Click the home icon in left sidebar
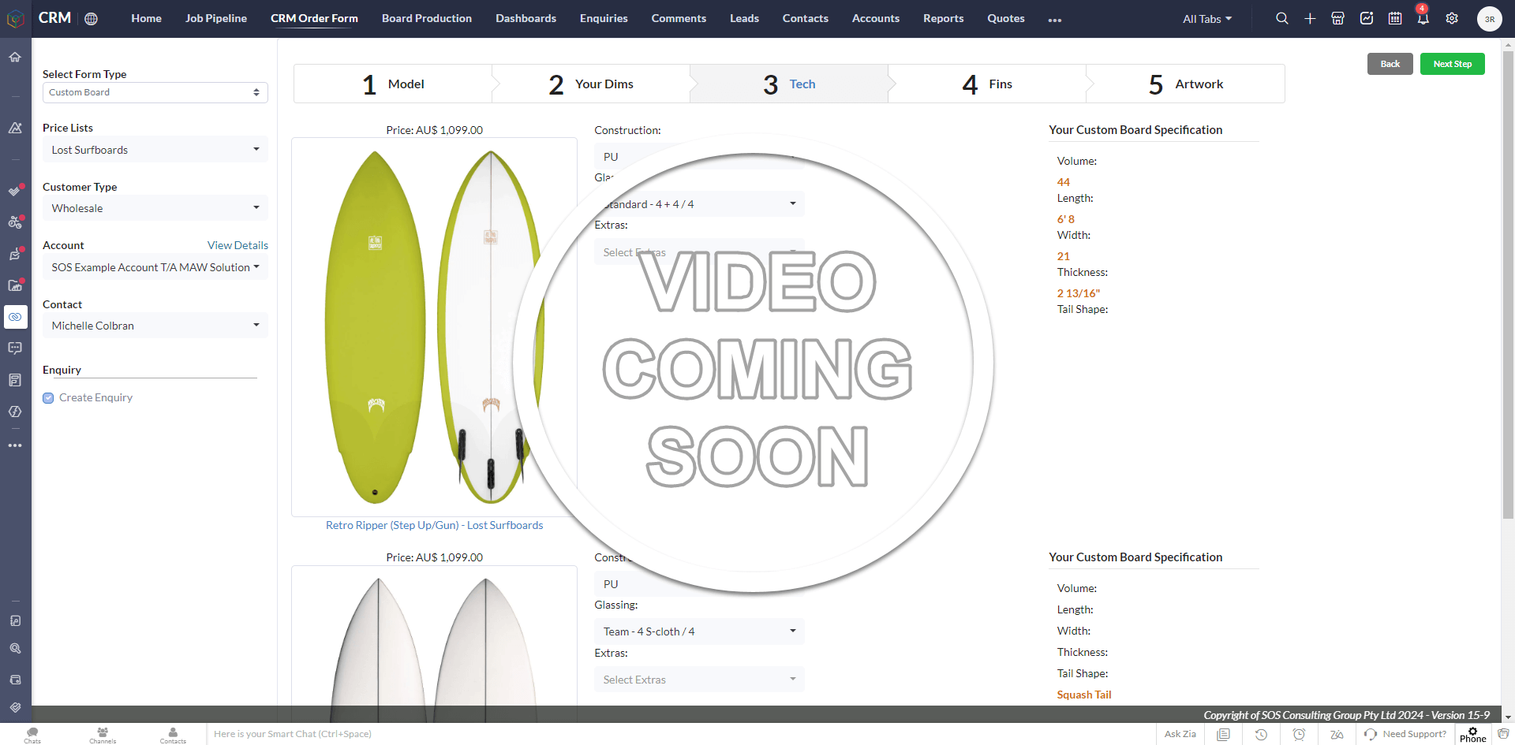 pyautogui.click(x=15, y=57)
